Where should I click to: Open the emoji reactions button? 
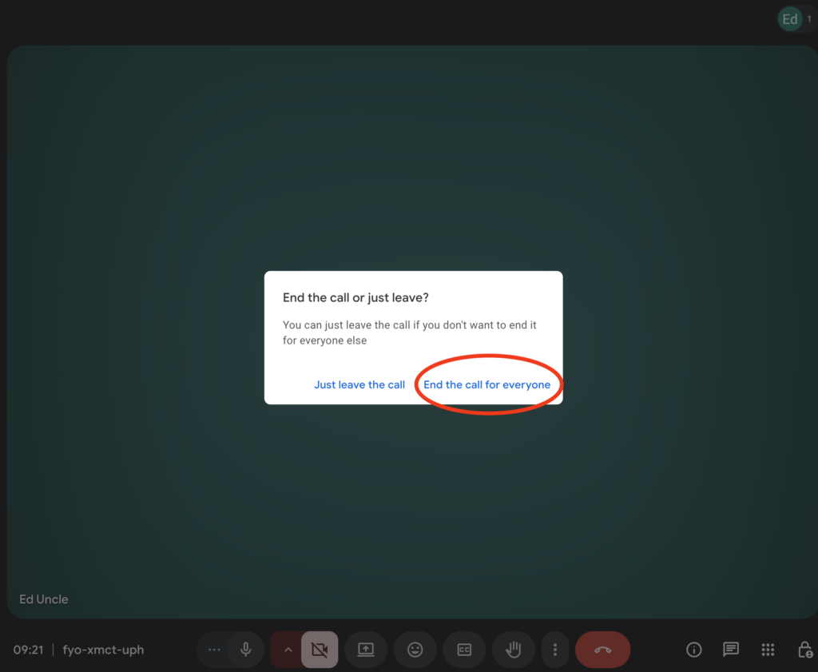415,650
